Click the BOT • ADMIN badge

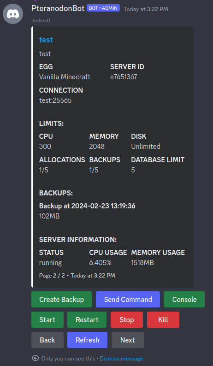click(103, 8)
